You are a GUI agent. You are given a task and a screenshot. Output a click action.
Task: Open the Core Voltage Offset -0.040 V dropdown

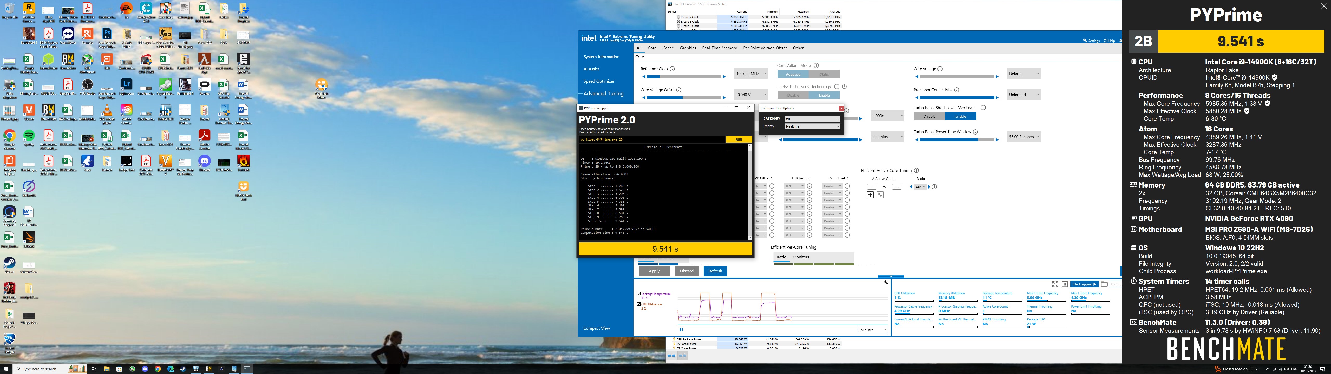(751, 95)
